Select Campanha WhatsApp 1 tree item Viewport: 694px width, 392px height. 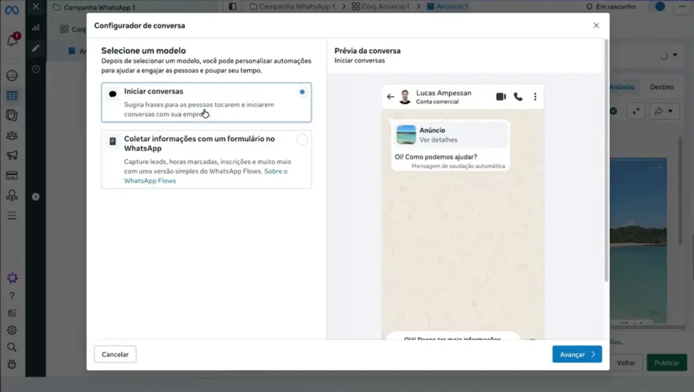[95, 7]
